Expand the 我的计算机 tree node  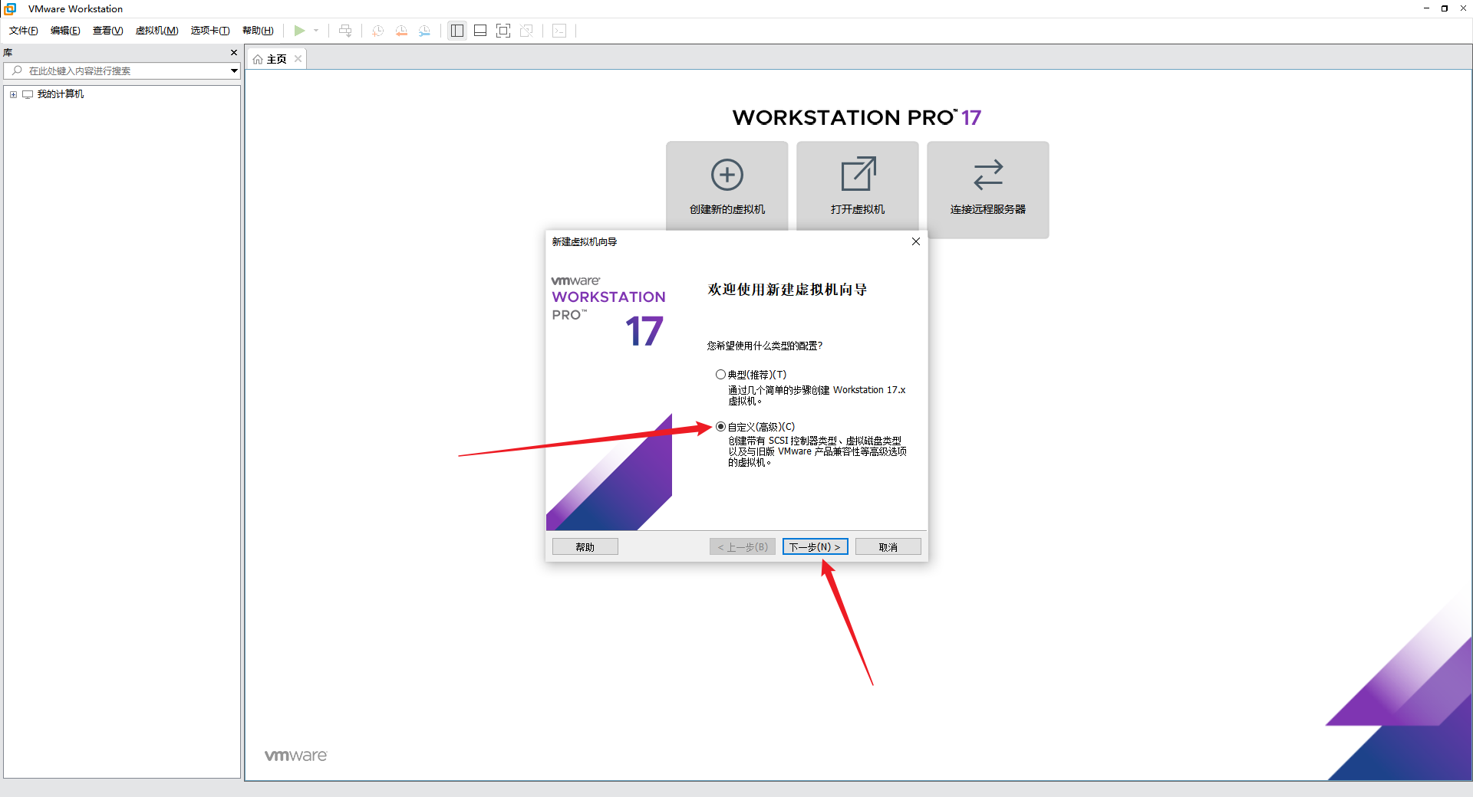[x=13, y=94]
